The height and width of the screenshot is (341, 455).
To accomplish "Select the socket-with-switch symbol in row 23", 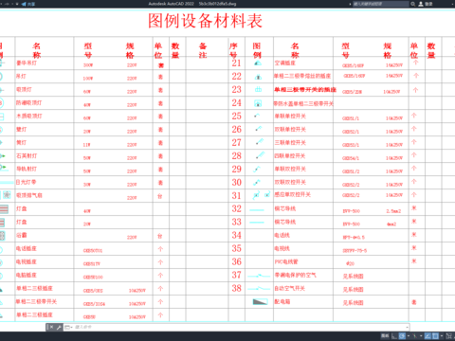I will [258, 90].
